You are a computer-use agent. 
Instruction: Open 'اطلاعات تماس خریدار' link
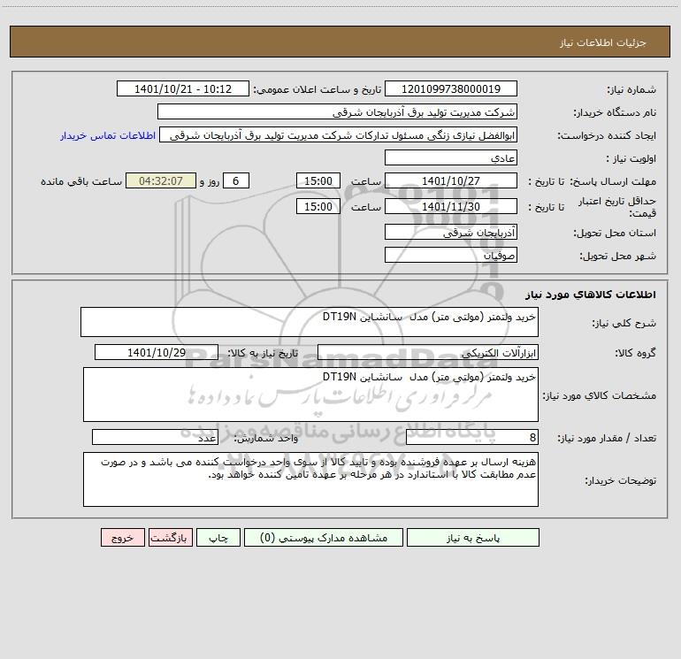[108, 135]
